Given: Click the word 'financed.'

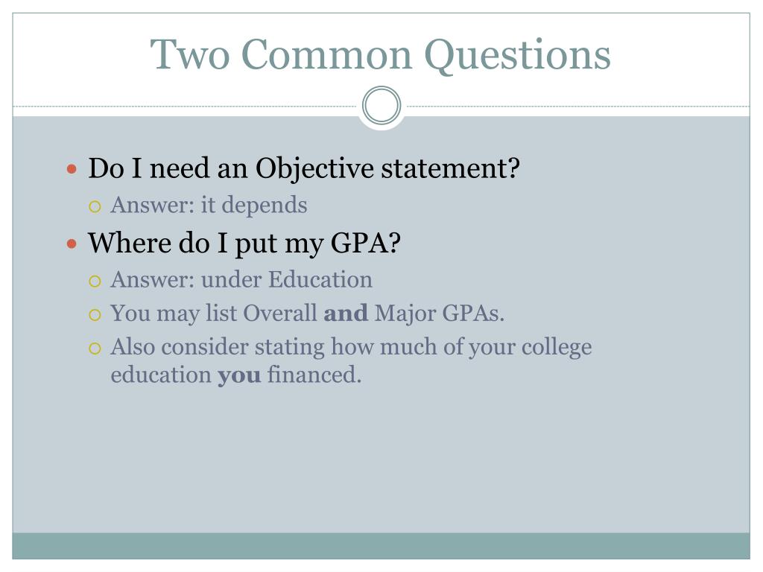Looking at the screenshot, I should point(314,375).
